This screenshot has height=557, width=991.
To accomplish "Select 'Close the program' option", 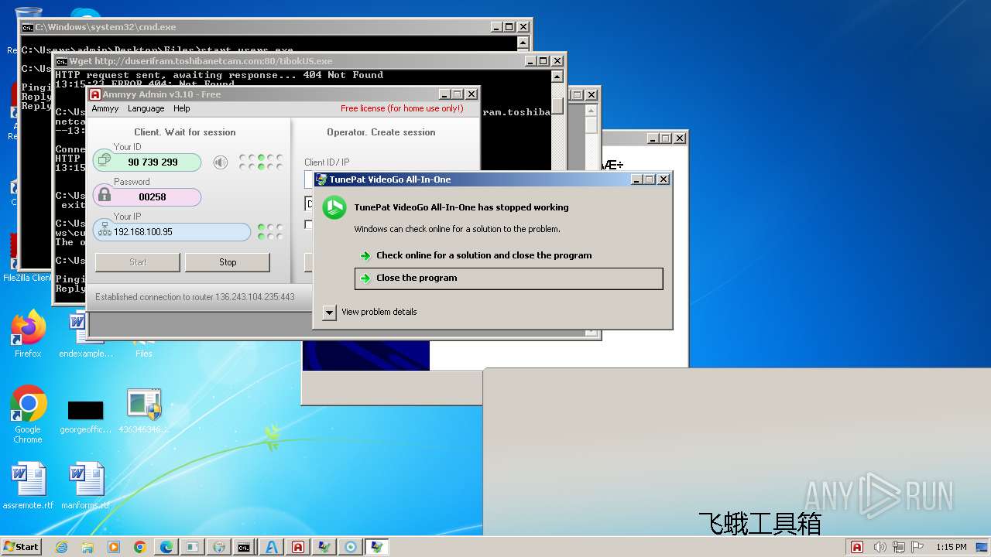I will click(x=509, y=278).
